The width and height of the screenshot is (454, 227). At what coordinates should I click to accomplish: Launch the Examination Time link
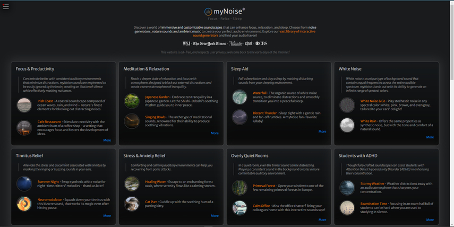[374, 204]
